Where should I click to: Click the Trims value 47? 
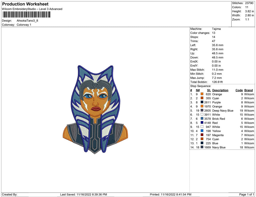tap(214, 41)
